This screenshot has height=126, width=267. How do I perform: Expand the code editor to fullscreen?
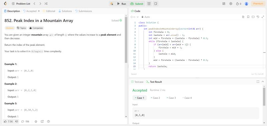pos(263,17)
